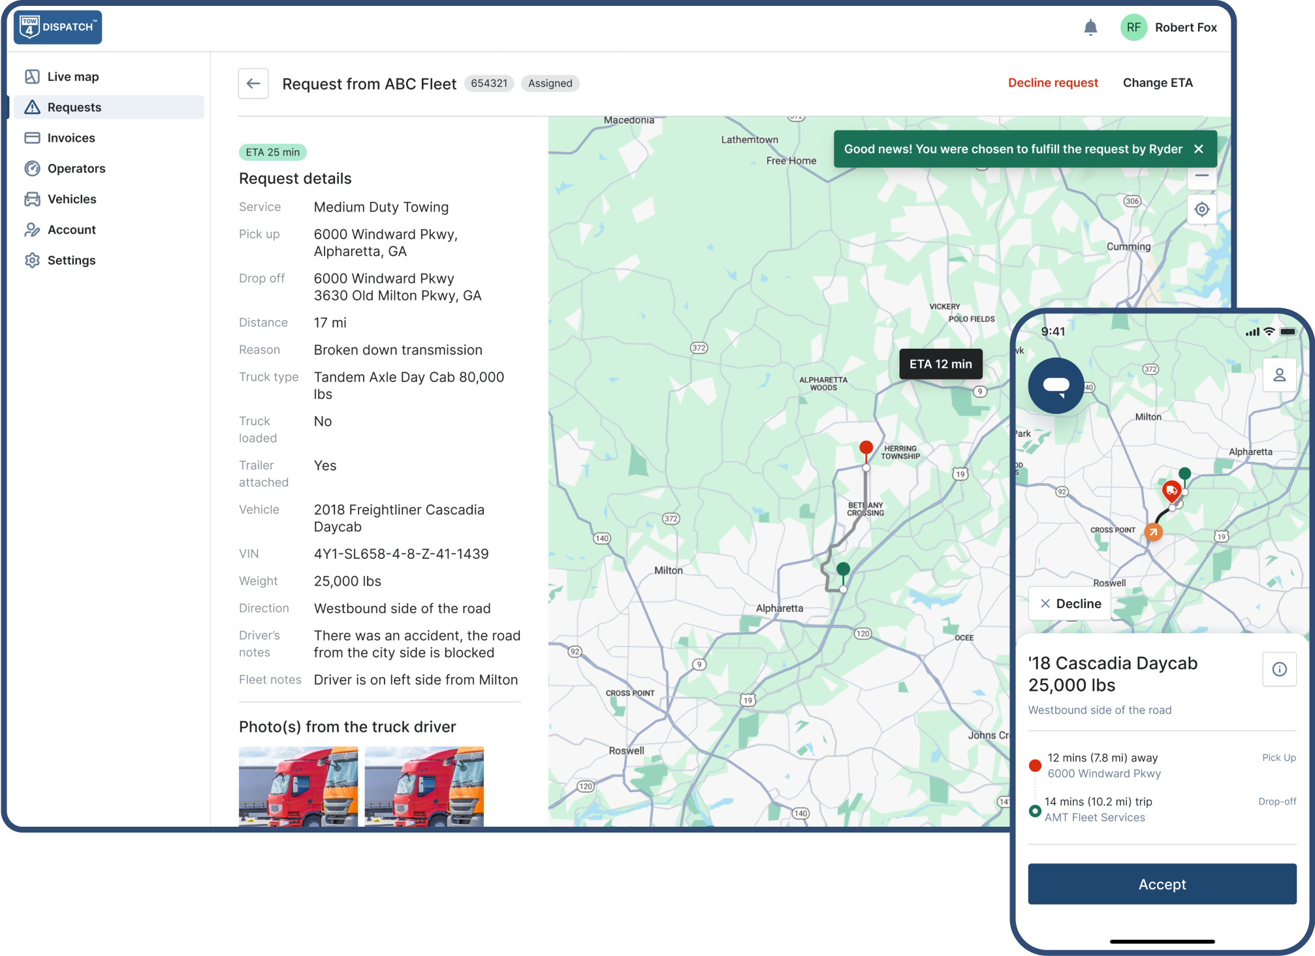The width and height of the screenshot is (1315, 956).
Task: Click the red pickup pin on map
Action: [866, 448]
